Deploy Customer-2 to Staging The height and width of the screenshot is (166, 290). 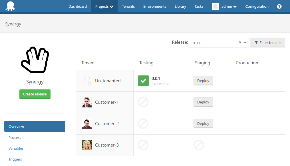[203, 123]
